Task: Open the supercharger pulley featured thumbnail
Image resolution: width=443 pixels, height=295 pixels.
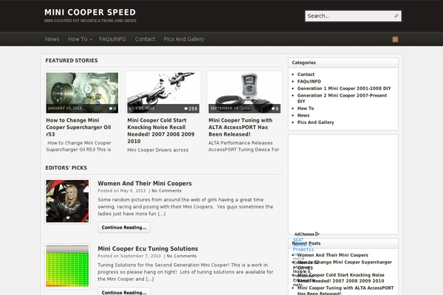Action: click(x=82, y=93)
